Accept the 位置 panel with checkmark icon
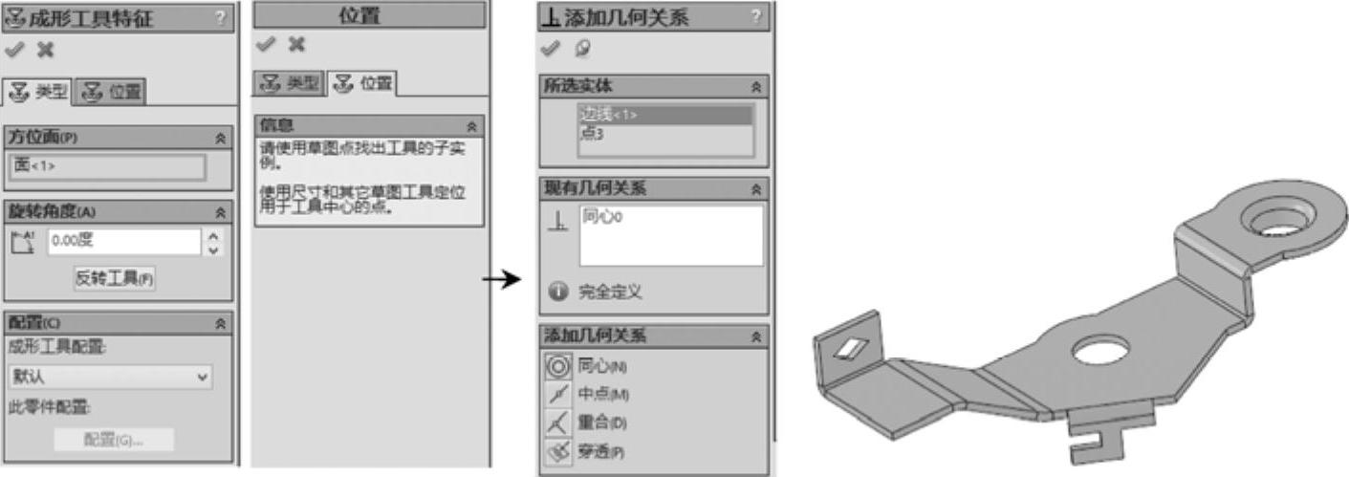The image size is (1349, 477). click(265, 44)
